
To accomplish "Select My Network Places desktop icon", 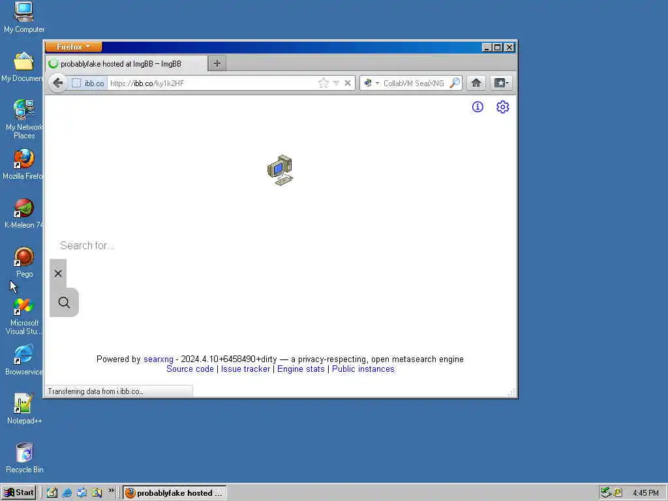I will (x=24, y=119).
